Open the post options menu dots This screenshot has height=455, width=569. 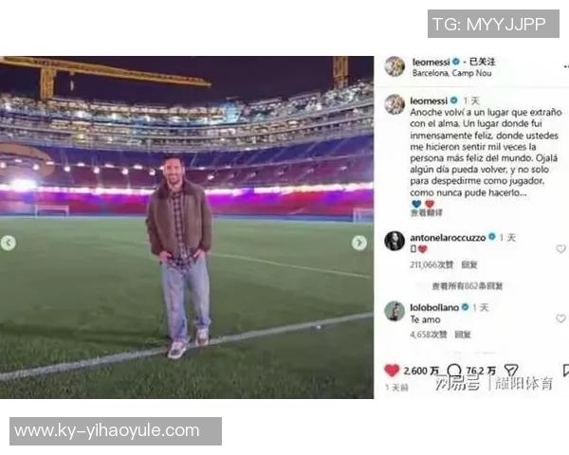coord(566,66)
